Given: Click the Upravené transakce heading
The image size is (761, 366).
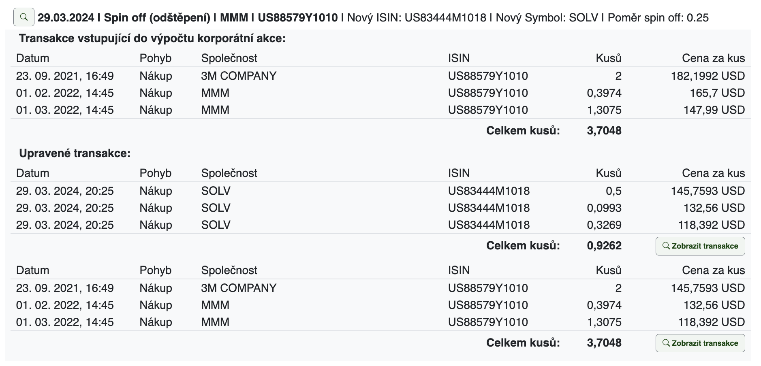Looking at the screenshot, I should [75, 153].
